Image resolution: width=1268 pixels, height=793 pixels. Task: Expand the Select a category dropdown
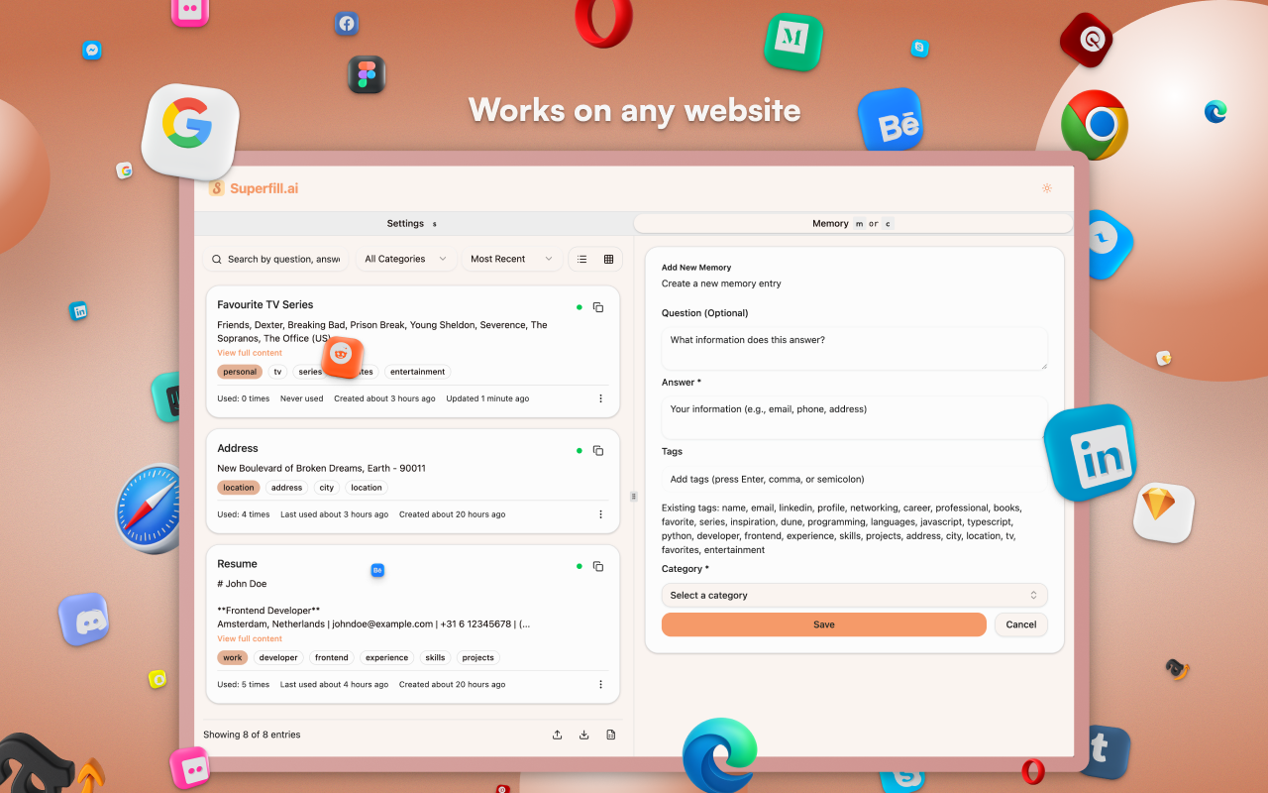[x=854, y=596]
